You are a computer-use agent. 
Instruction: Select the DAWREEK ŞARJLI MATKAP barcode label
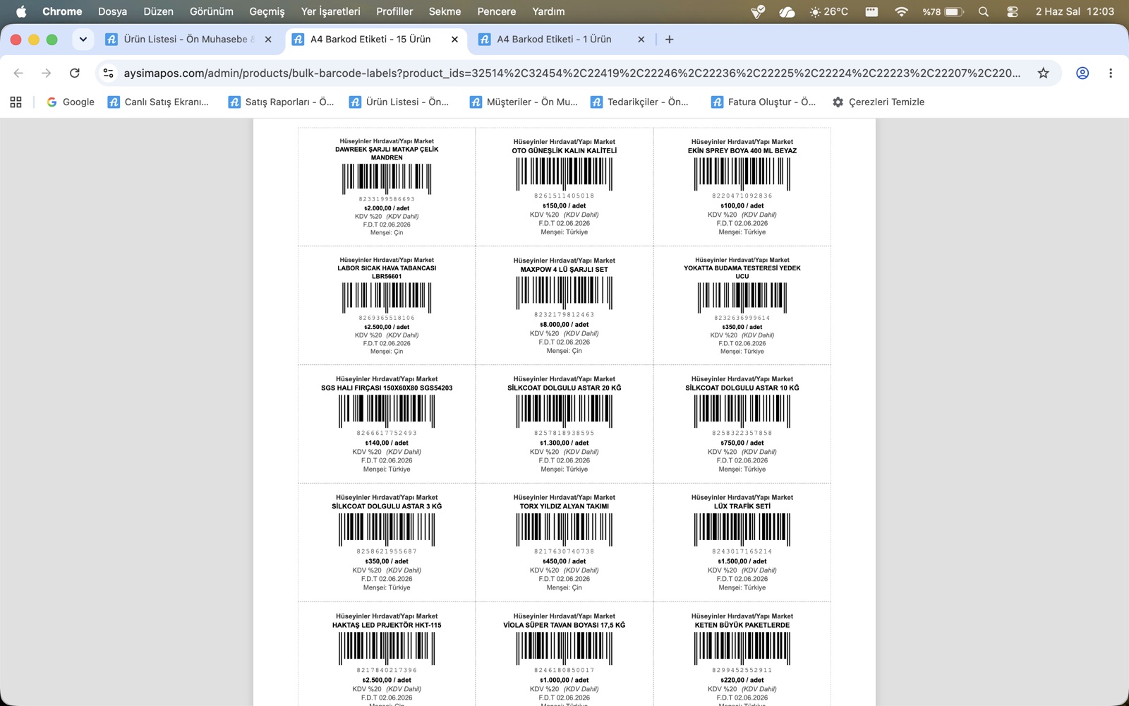(387, 186)
